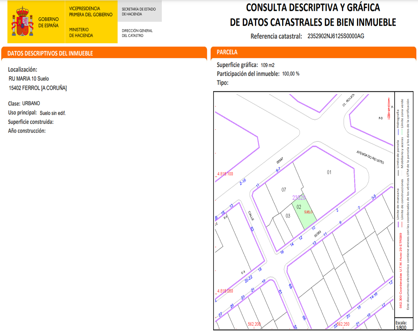Click parcel label '01' on the map
The height and width of the screenshot is (335, 418).
coord(329,172)
